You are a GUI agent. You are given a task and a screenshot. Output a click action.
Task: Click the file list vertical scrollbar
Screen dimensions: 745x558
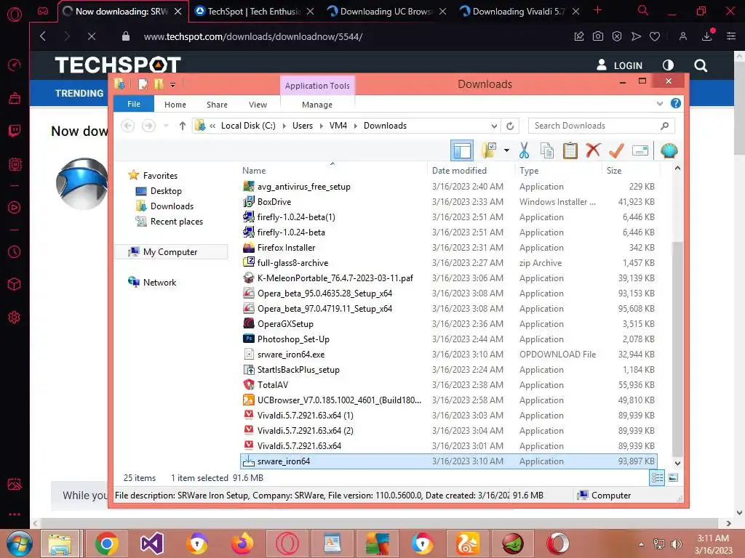[x=677, y=349]
